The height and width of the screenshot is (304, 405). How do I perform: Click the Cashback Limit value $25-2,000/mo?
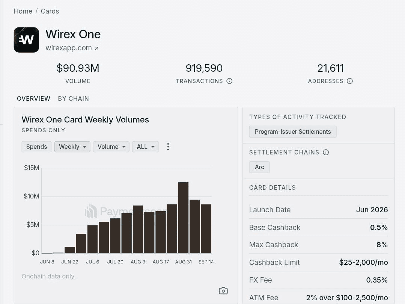point(363,262)
